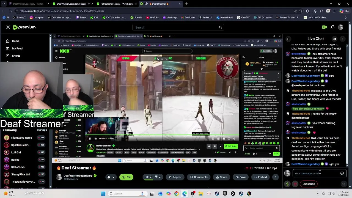The image size is (352, 198).
Task: Save the video with Save button
Action: (240, 177)
